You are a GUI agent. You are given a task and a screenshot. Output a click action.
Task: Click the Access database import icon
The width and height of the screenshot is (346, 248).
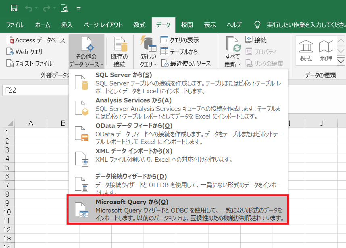pos(10,40)
